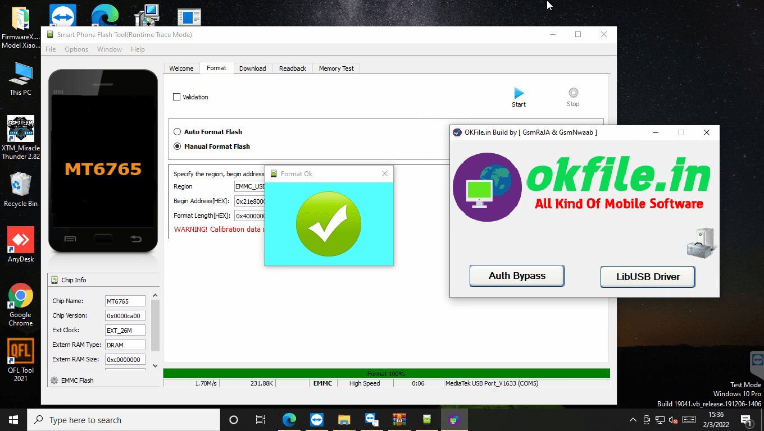Click the LibUSB Driver button

point(648,277)
